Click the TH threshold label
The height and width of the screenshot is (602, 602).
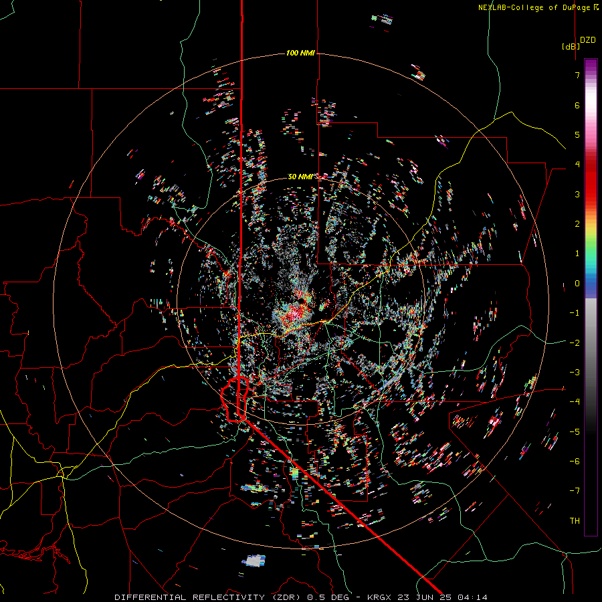coord(575,521)
